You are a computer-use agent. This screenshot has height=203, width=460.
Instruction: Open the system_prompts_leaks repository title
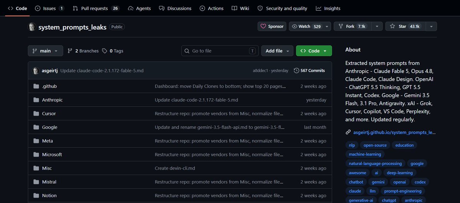(72, 27)
